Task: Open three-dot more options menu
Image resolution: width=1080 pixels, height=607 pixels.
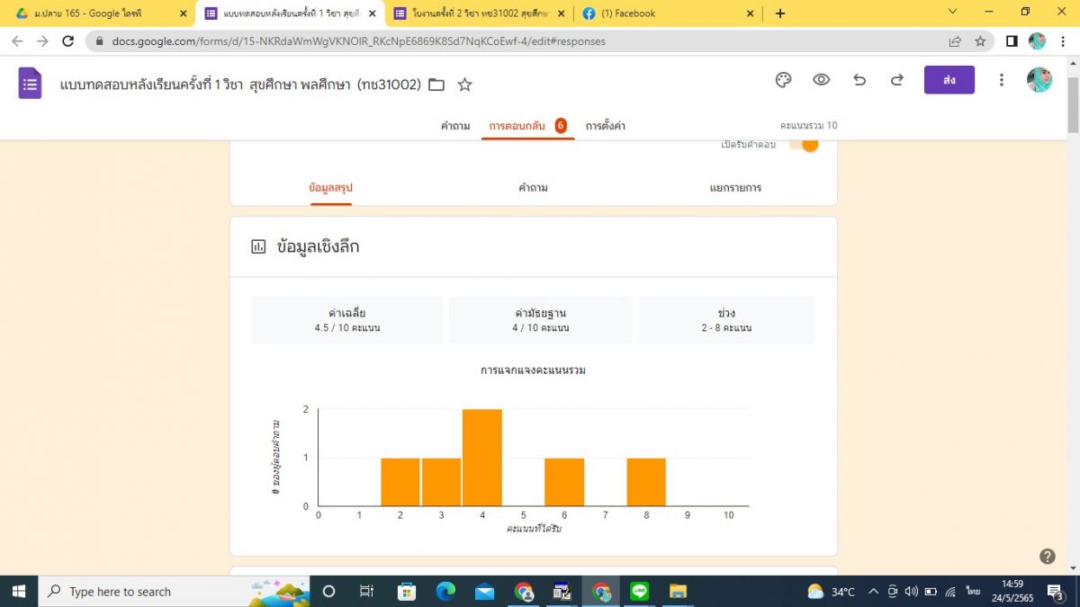Action: coord(1001,80)
